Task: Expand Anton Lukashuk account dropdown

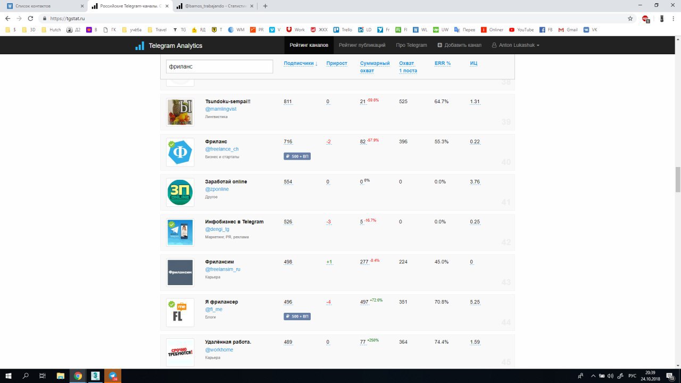Action: [x=516, y=45]
